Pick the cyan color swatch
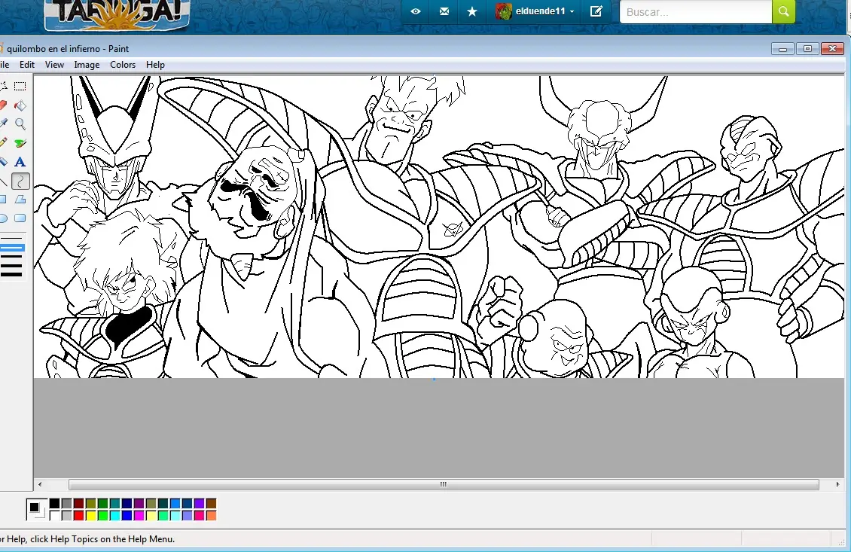Viewport: 851px width, 552px height. coord(115,516)
